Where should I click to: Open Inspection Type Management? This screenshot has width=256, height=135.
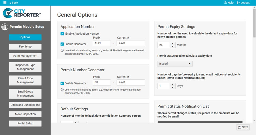[25, 67]
